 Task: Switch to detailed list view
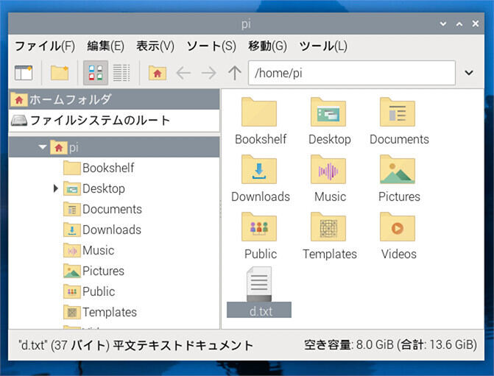click(x=121, y=73)
